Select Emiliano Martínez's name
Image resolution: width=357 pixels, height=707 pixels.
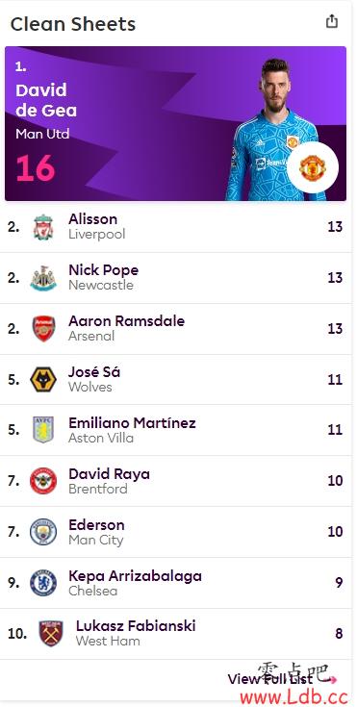tap(132, 423)
